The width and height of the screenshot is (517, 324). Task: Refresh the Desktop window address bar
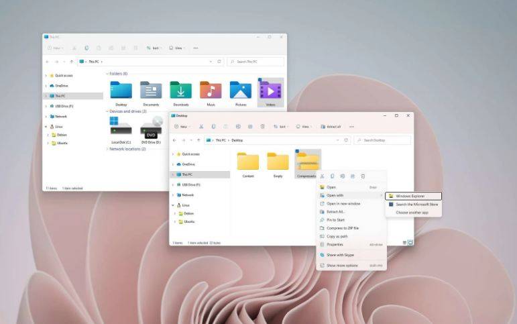pos(346,140)
